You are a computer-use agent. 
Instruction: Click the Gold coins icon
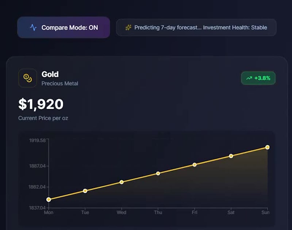click(x=27, y=78)
